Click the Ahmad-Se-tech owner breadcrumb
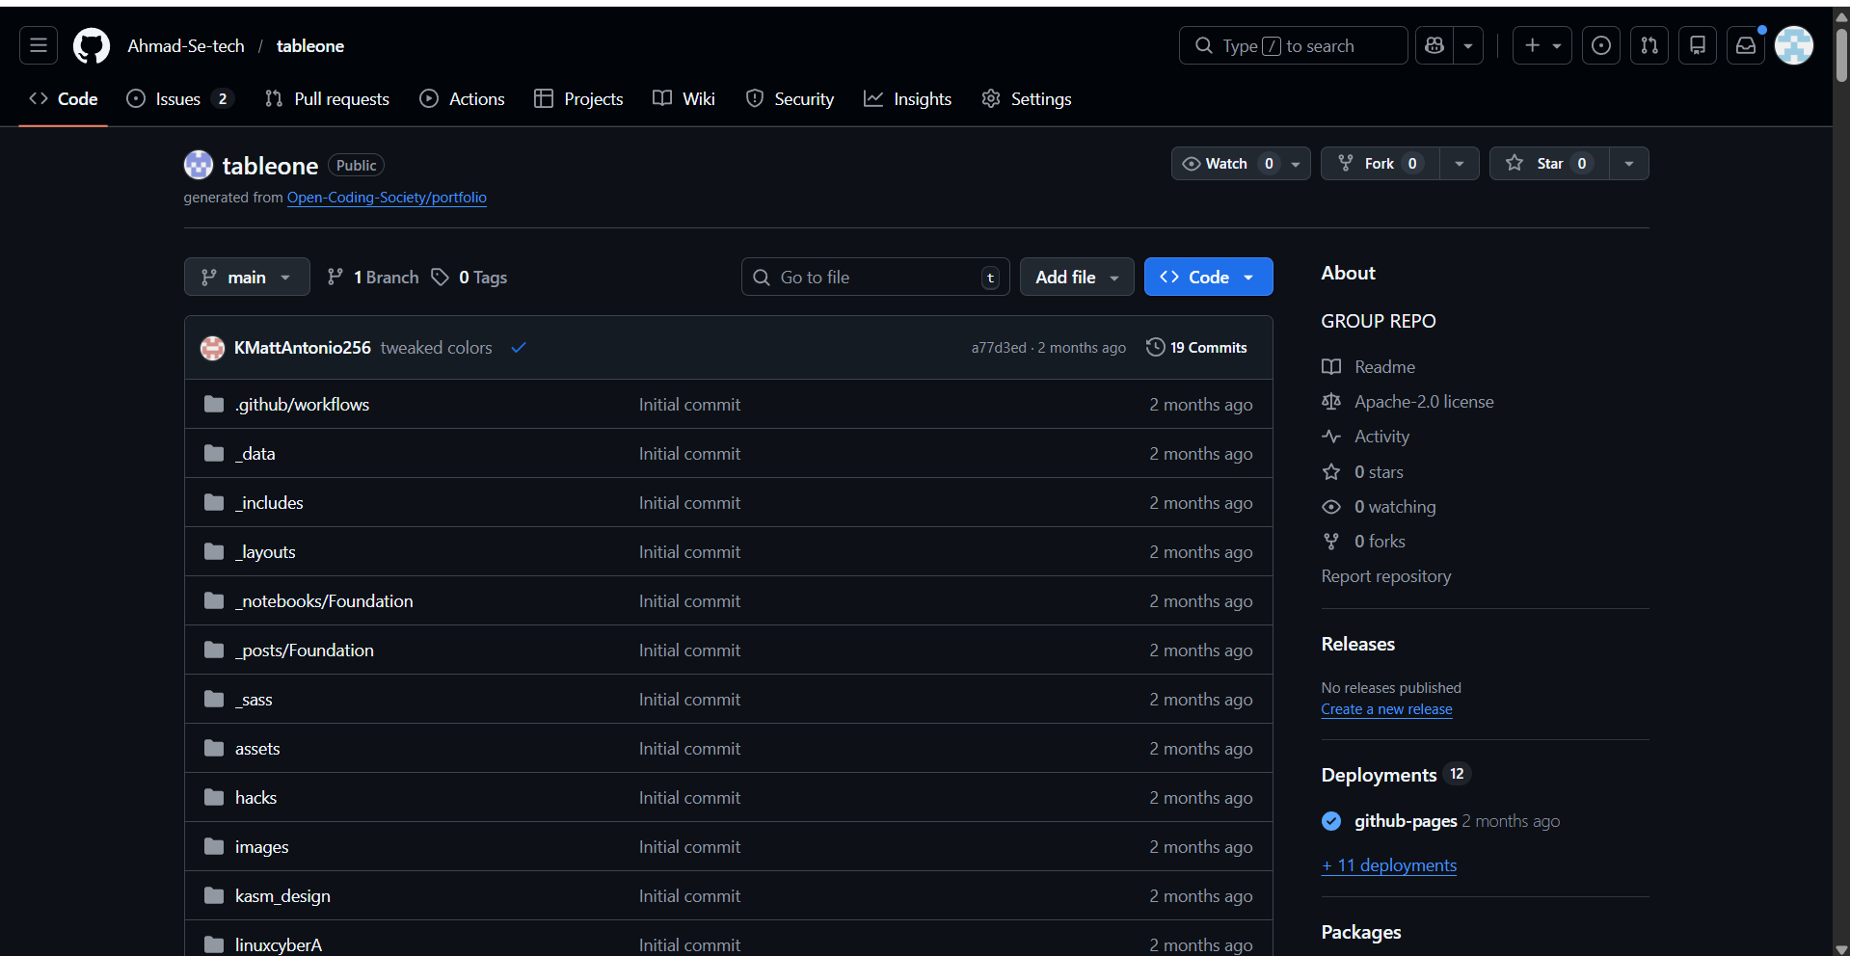1850x956 pixels. (186, 45)
